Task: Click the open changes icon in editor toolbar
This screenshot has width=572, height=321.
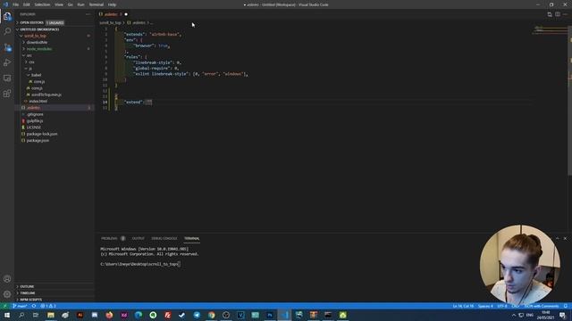Action: [550, 14]
